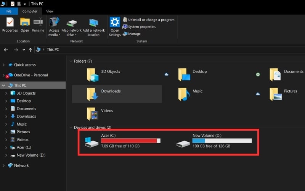This screenshot has height=191, width=305.
Task: Select the Desktop folder icon in Folders
Action: click(184, 75)
